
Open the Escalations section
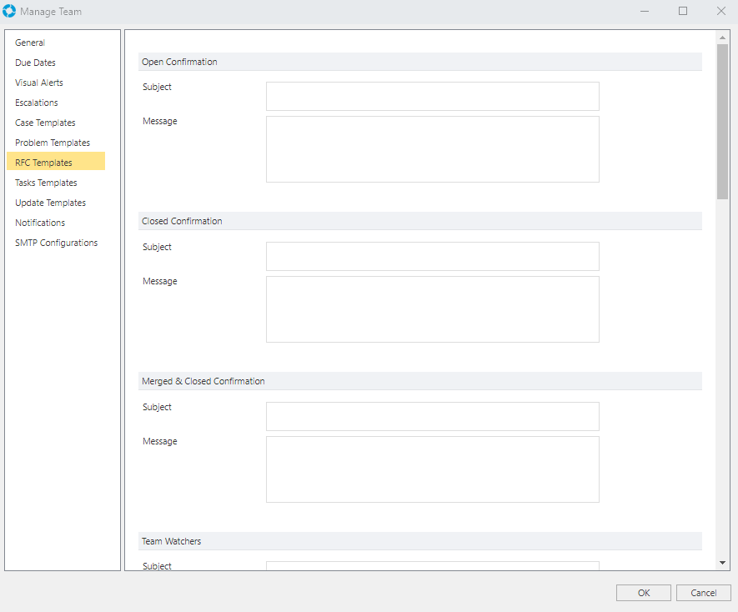click(37, 103)
